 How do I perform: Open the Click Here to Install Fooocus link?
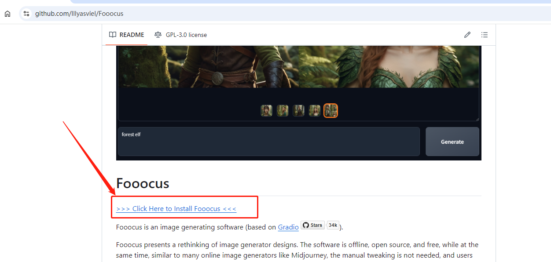(x=176, y=209)
